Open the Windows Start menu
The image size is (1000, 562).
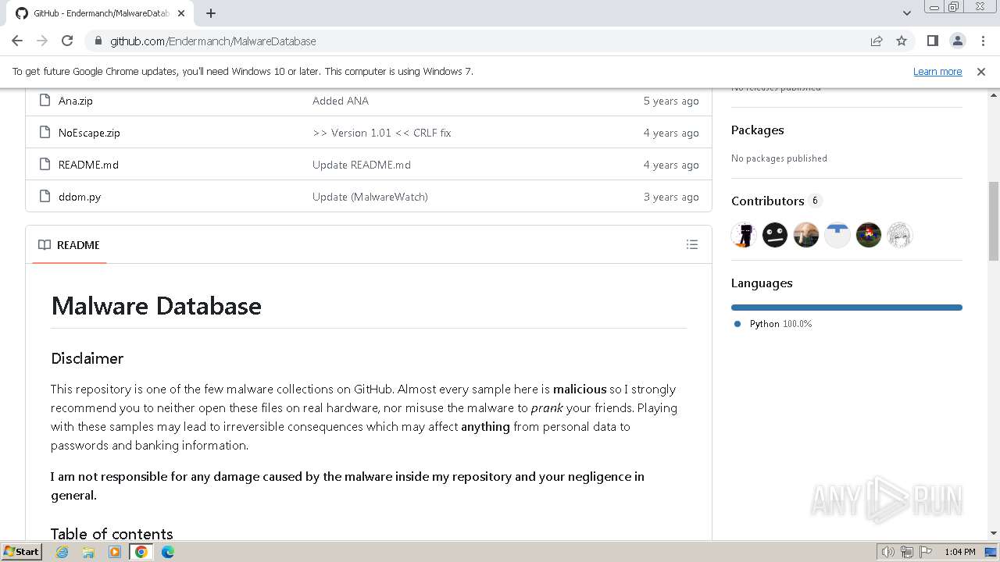21,552
